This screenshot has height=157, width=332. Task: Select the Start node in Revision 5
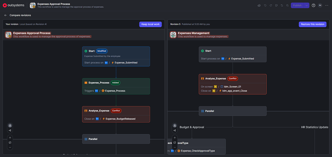pos(233,54)
